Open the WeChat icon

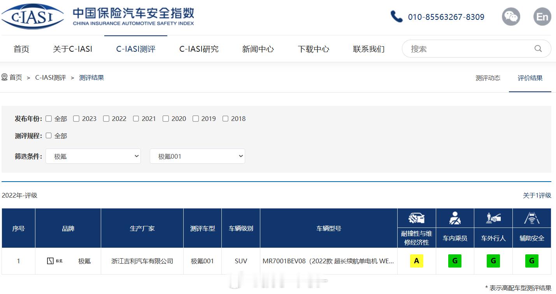[511, 17]
